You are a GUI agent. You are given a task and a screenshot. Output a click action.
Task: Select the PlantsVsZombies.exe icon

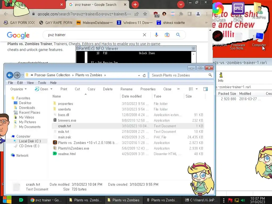55,148
